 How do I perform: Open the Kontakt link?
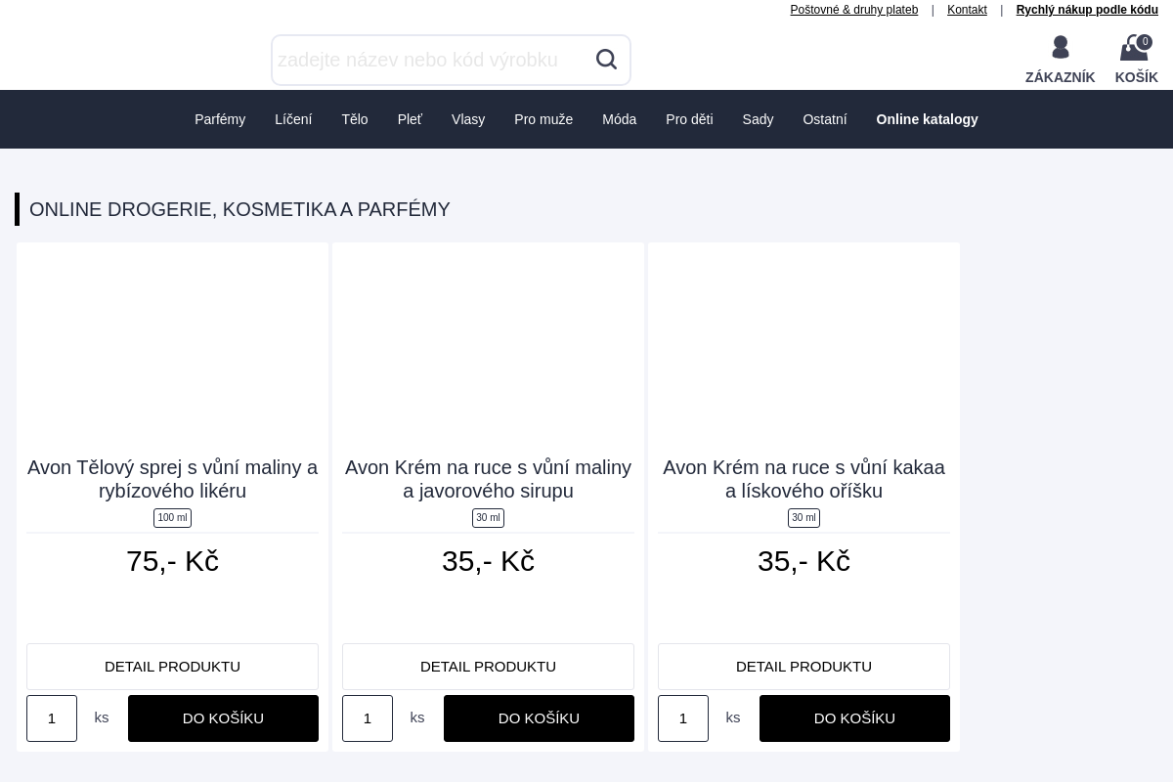click(967, 10)
